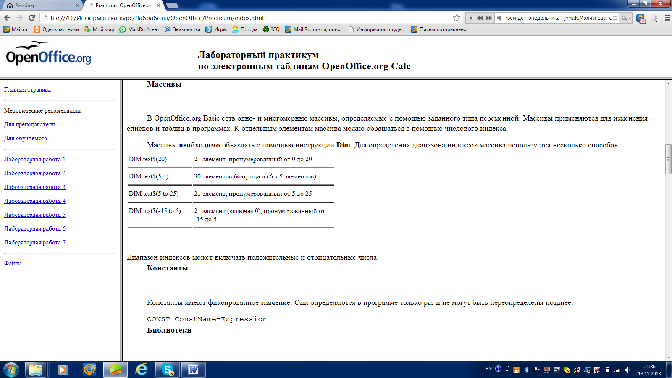The image size is (672, 378).
Task: Reload the page with the refresh icon
Action: pos(31,18)
